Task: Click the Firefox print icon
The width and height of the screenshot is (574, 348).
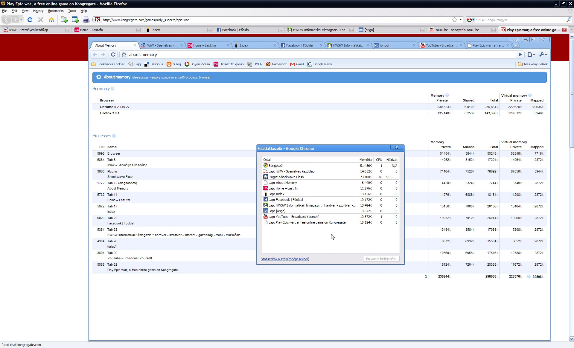Action: [86, 20]
